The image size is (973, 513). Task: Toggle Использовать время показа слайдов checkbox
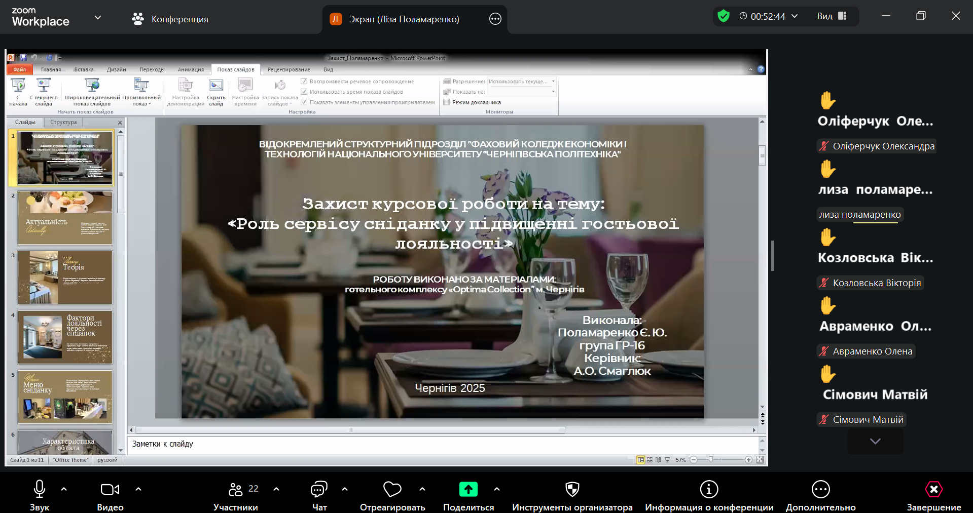point(304,92)
